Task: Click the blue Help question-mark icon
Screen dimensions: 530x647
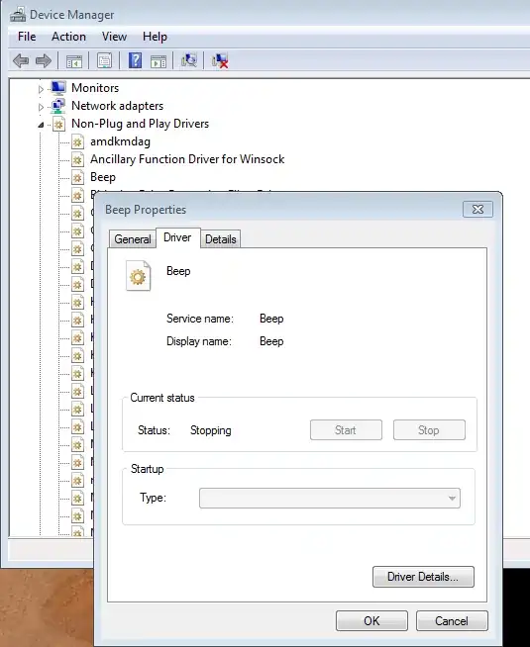Action: pyautogui.click(x=135, y=60)
